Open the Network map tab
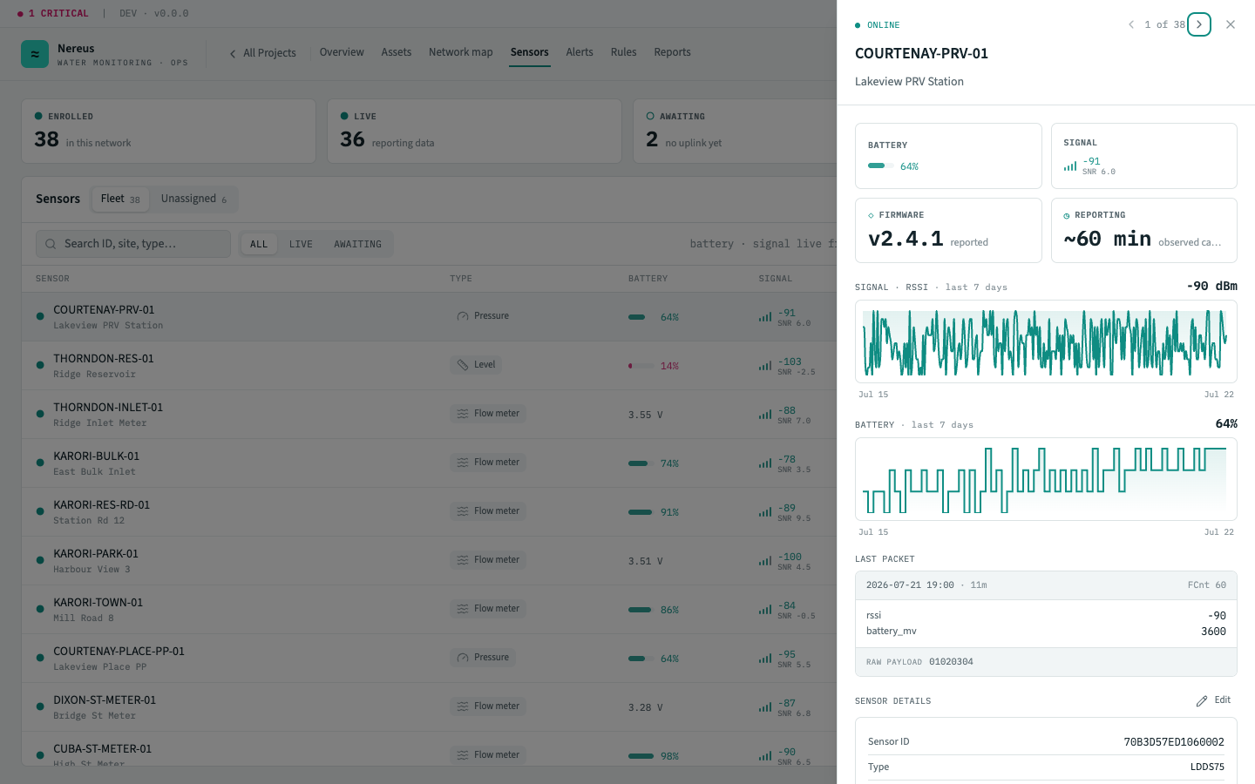This screenshot has width=1255, height=784. 460,52
